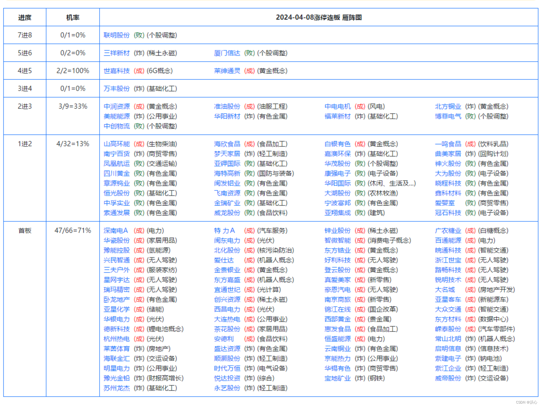The height and width of the screenshot is (407, 542).
Task: Click the 广农糖业 link
Action: [448, 231]
